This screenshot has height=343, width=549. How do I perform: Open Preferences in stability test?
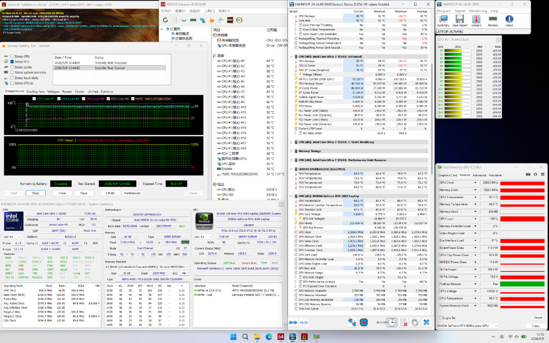tap(132, 193)
